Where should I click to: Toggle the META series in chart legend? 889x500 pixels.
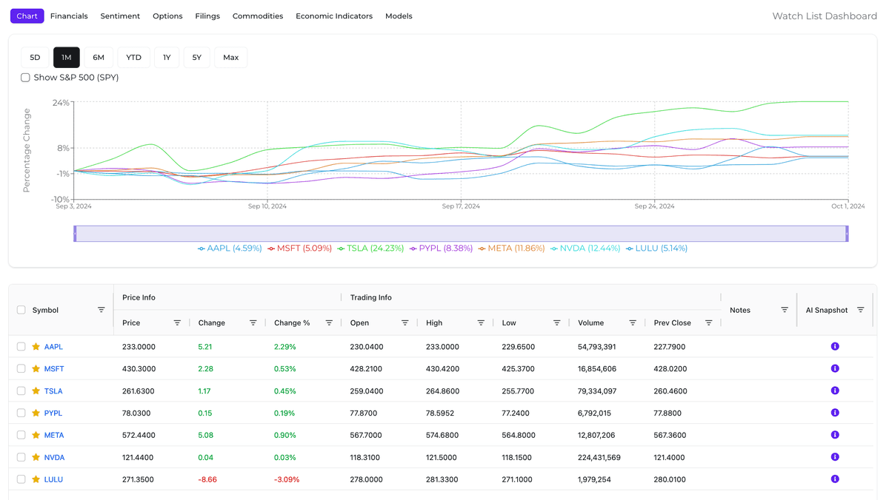point(511,249)
